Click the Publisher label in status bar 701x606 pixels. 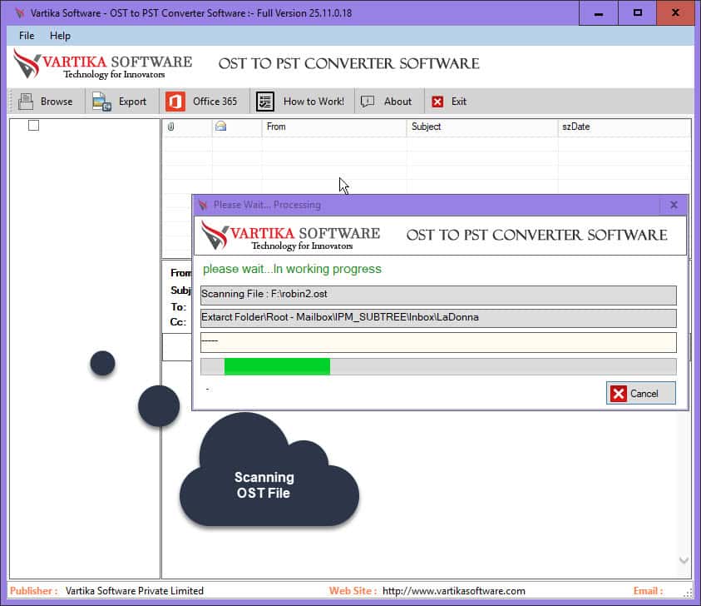[x=34, y=591]
